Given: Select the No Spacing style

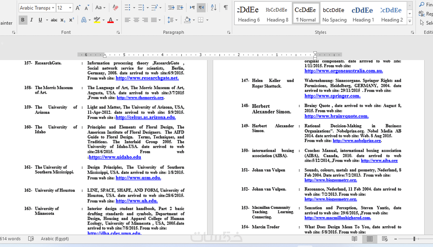Looking at the screenshot, I should 334,14.
